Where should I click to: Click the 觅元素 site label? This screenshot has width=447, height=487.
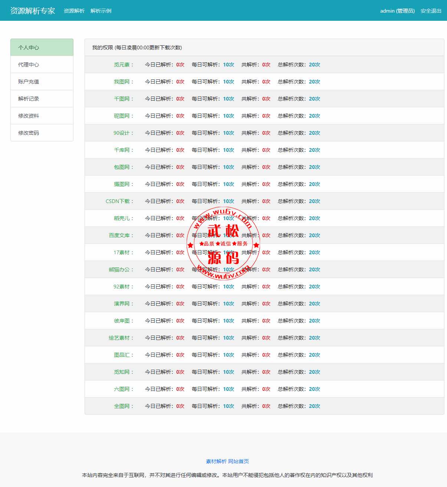pos(124,65)
